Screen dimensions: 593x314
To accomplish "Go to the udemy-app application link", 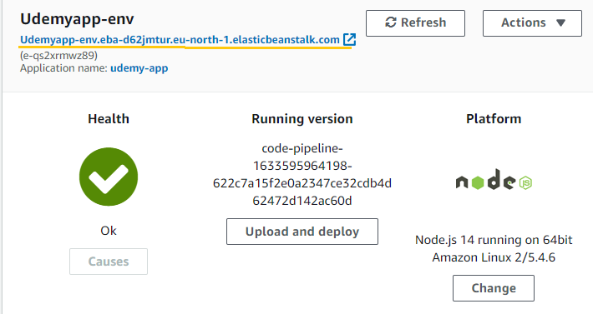I will [139, 68].
